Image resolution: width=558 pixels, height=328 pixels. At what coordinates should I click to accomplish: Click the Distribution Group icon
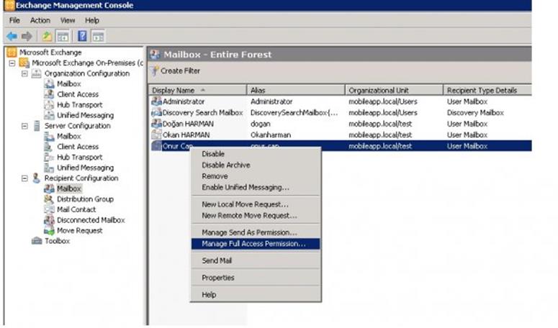pos(49,199)
